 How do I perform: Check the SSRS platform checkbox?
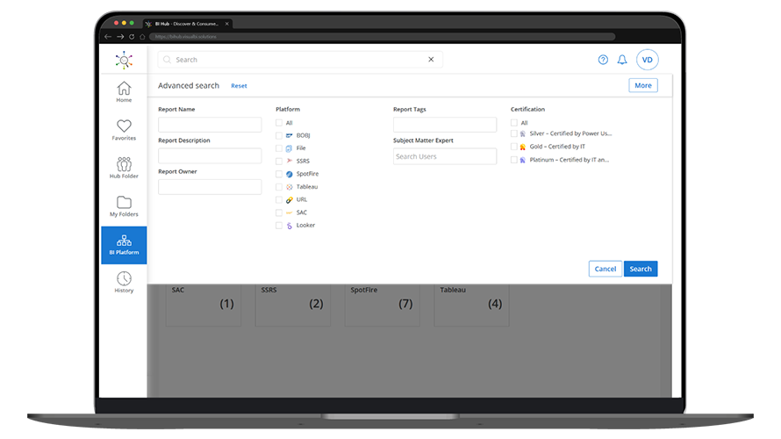click(x=279, y=161)
